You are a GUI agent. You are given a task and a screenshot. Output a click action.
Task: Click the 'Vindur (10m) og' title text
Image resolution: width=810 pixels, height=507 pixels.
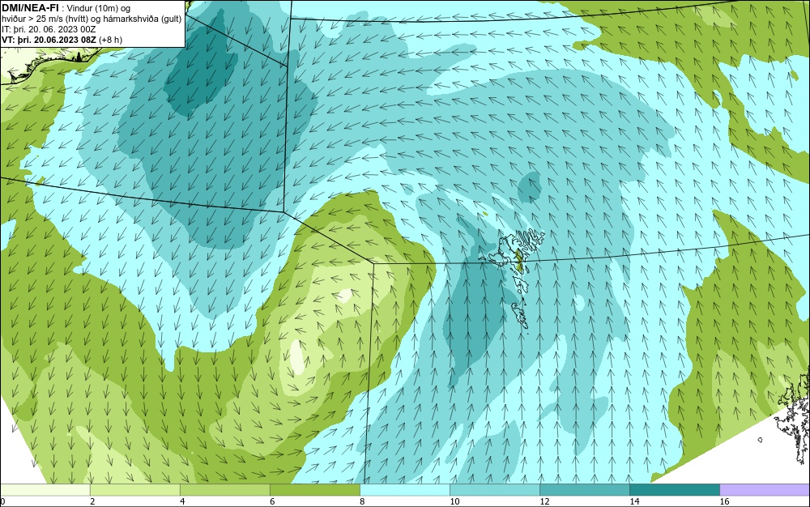pyautogui.click(x=98, y=8)
